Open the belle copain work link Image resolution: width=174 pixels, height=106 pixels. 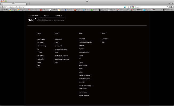[41, 39]
